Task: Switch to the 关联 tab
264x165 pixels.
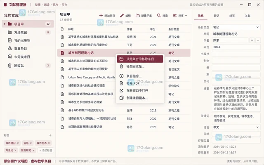Action: (247, 16)
